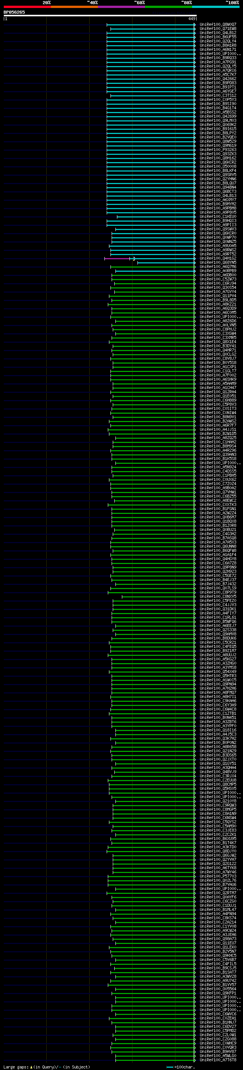Viewport: 243px width, 1070px height.
Task: Click hit label UniRef100_Q6UNN8
Action: click(218, 546)
